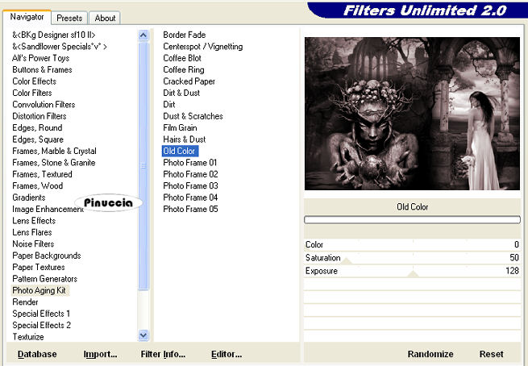Image resolution: width=528 pixels, height=366 pixels.
Task: Select Convolution Filters category
Action: tap(44, 105)
